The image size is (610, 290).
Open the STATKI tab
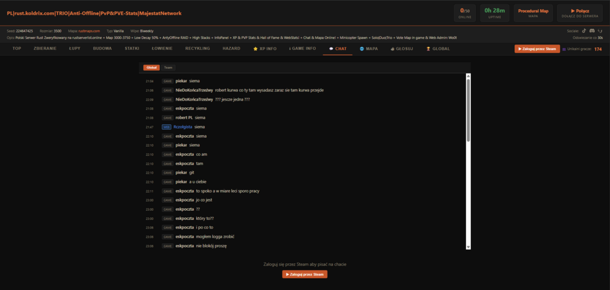[132, 49]
